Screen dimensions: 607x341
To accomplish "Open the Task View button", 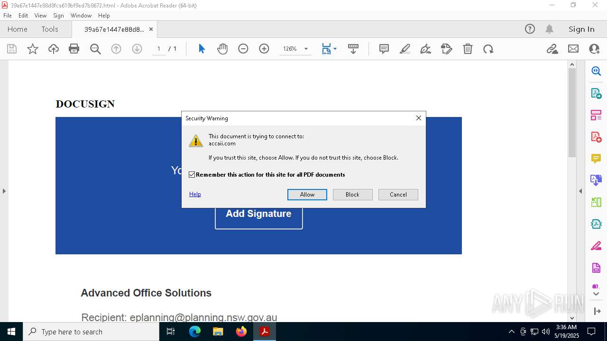I will (x=171, y=332).
